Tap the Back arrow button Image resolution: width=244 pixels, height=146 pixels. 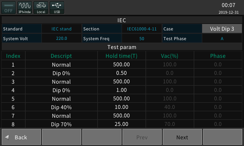(21, 137)
